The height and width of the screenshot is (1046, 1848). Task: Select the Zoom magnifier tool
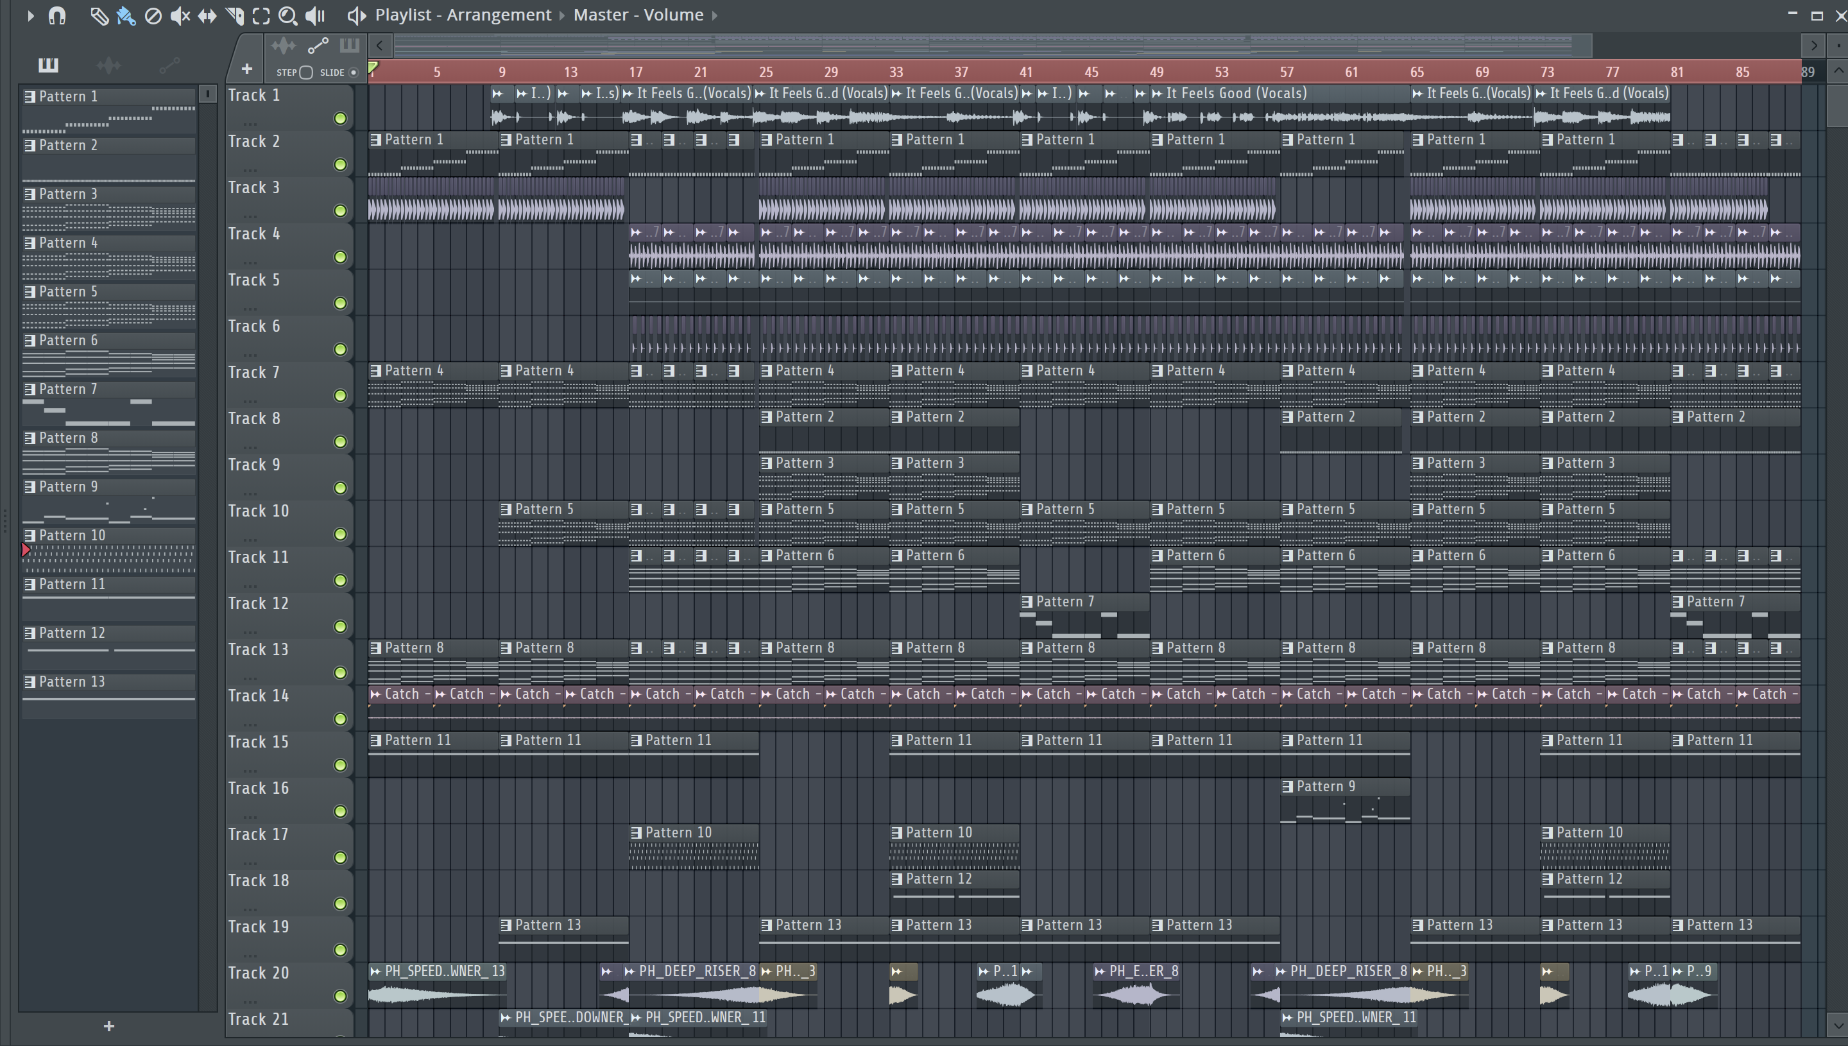(x=287, y=15)
